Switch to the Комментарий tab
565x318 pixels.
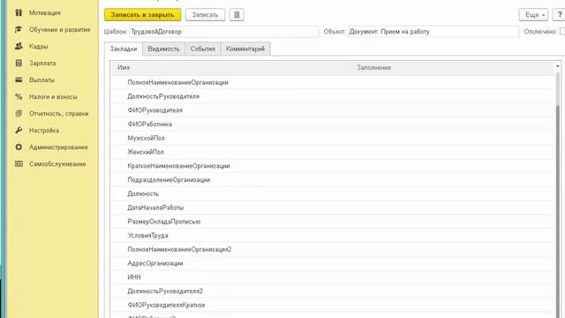click(x=245, y=49)
